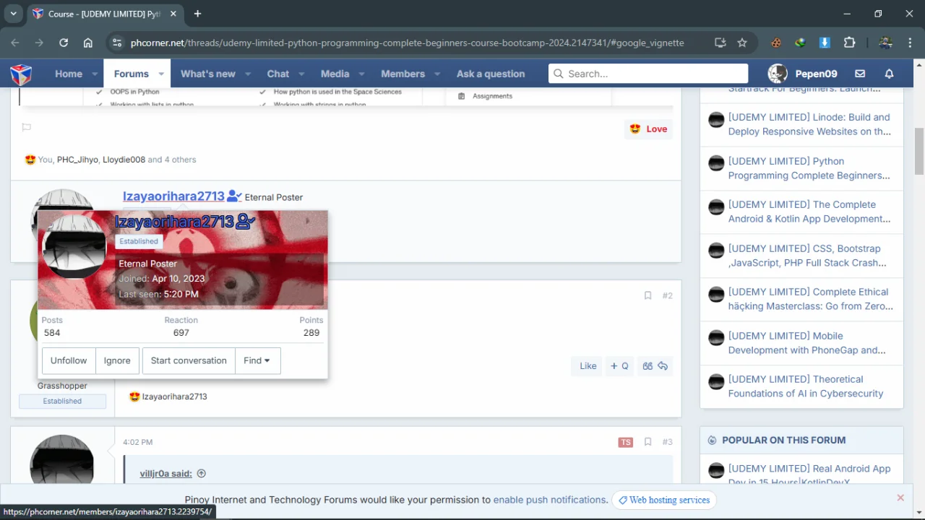Ignore this member

(x=117, y=360)
